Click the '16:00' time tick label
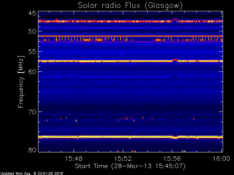The height and width of the screenshot is (175, 234). (x=221, y=159)
